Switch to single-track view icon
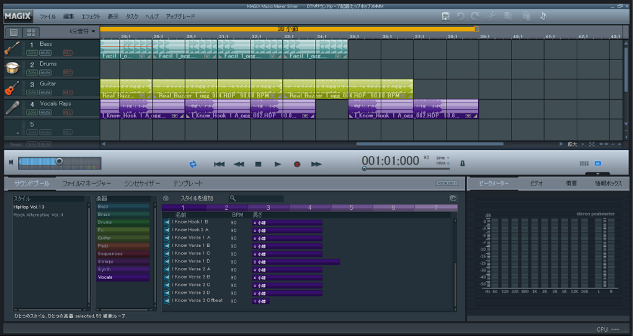635x336 pixels. click(14, 32)
